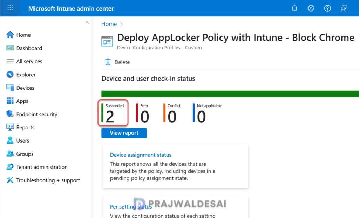Click 'Device and user check-in status' heading
Screen dimensions: 359x218
point(148,79)
